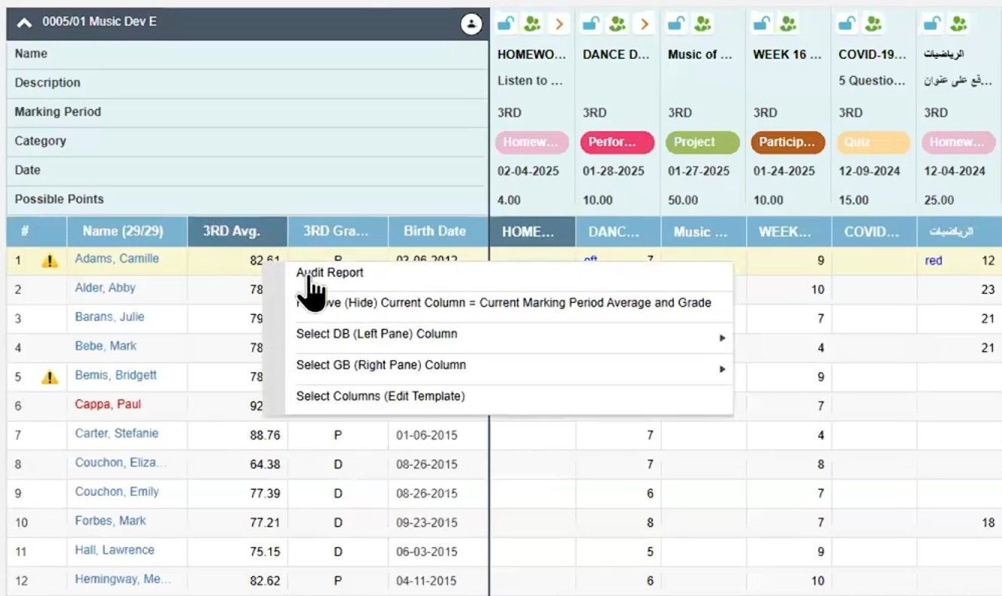Toggle the lock on DANCE D... assignment column
Image resolution: width=1002 pixels, height=596 pixels.
tap(592, 23)
